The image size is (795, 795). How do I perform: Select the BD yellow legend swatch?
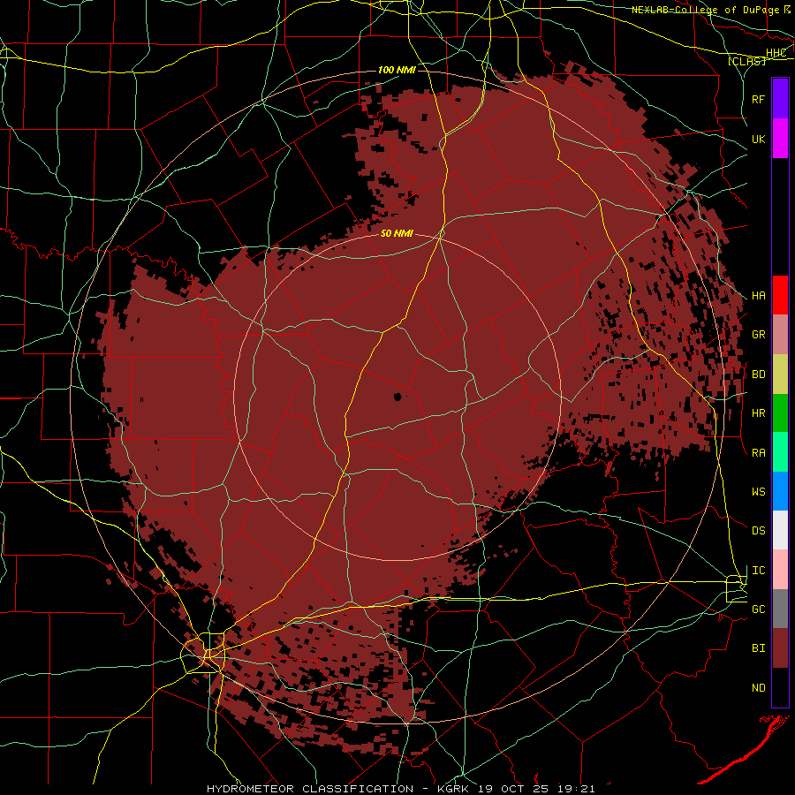pos(780,375)
